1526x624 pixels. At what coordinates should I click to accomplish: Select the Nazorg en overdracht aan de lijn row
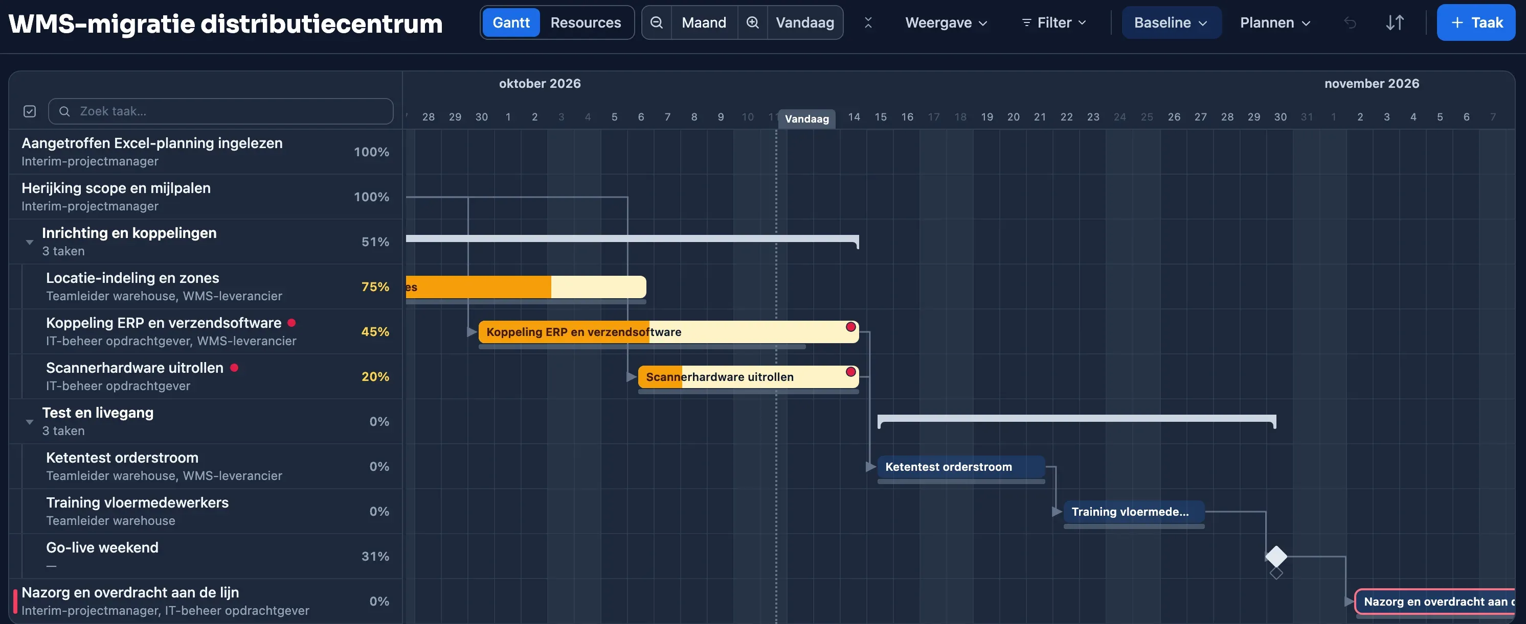(206, 601)
